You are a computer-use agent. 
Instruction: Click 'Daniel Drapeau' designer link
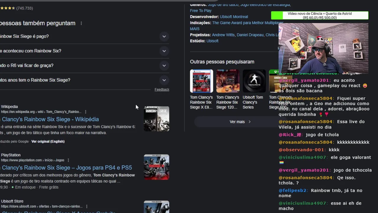click(x=250, y=35)
